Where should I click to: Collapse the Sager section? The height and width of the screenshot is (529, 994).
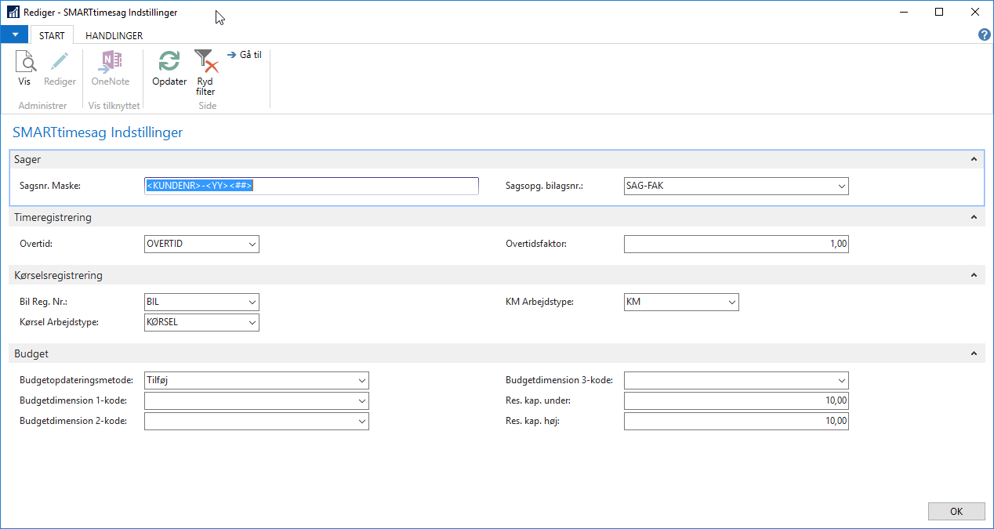tap(974, 159)
